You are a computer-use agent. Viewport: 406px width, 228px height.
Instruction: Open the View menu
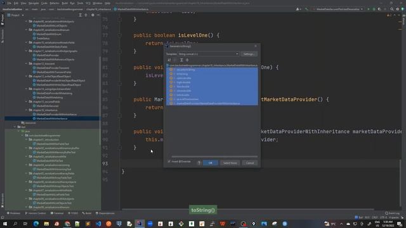(23, 3)
